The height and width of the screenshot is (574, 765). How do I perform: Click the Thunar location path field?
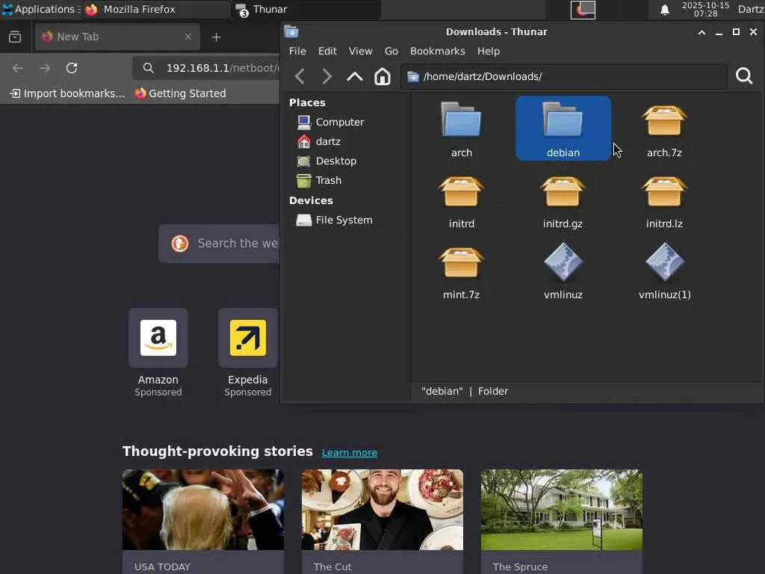(568, 76)
